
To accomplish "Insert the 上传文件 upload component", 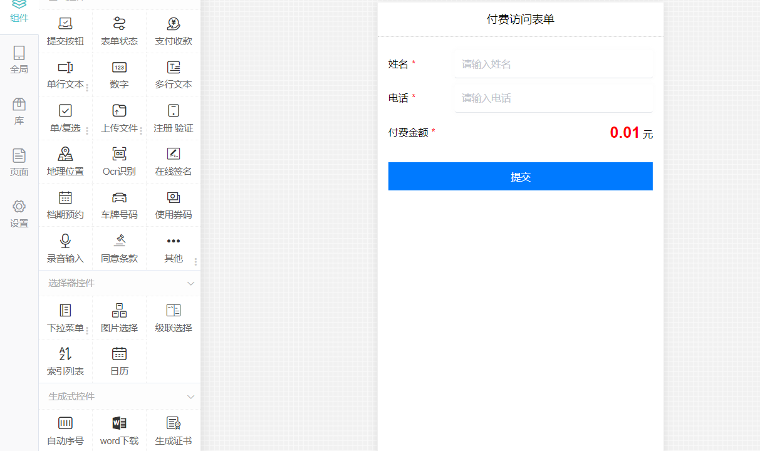I will point(119,111).
